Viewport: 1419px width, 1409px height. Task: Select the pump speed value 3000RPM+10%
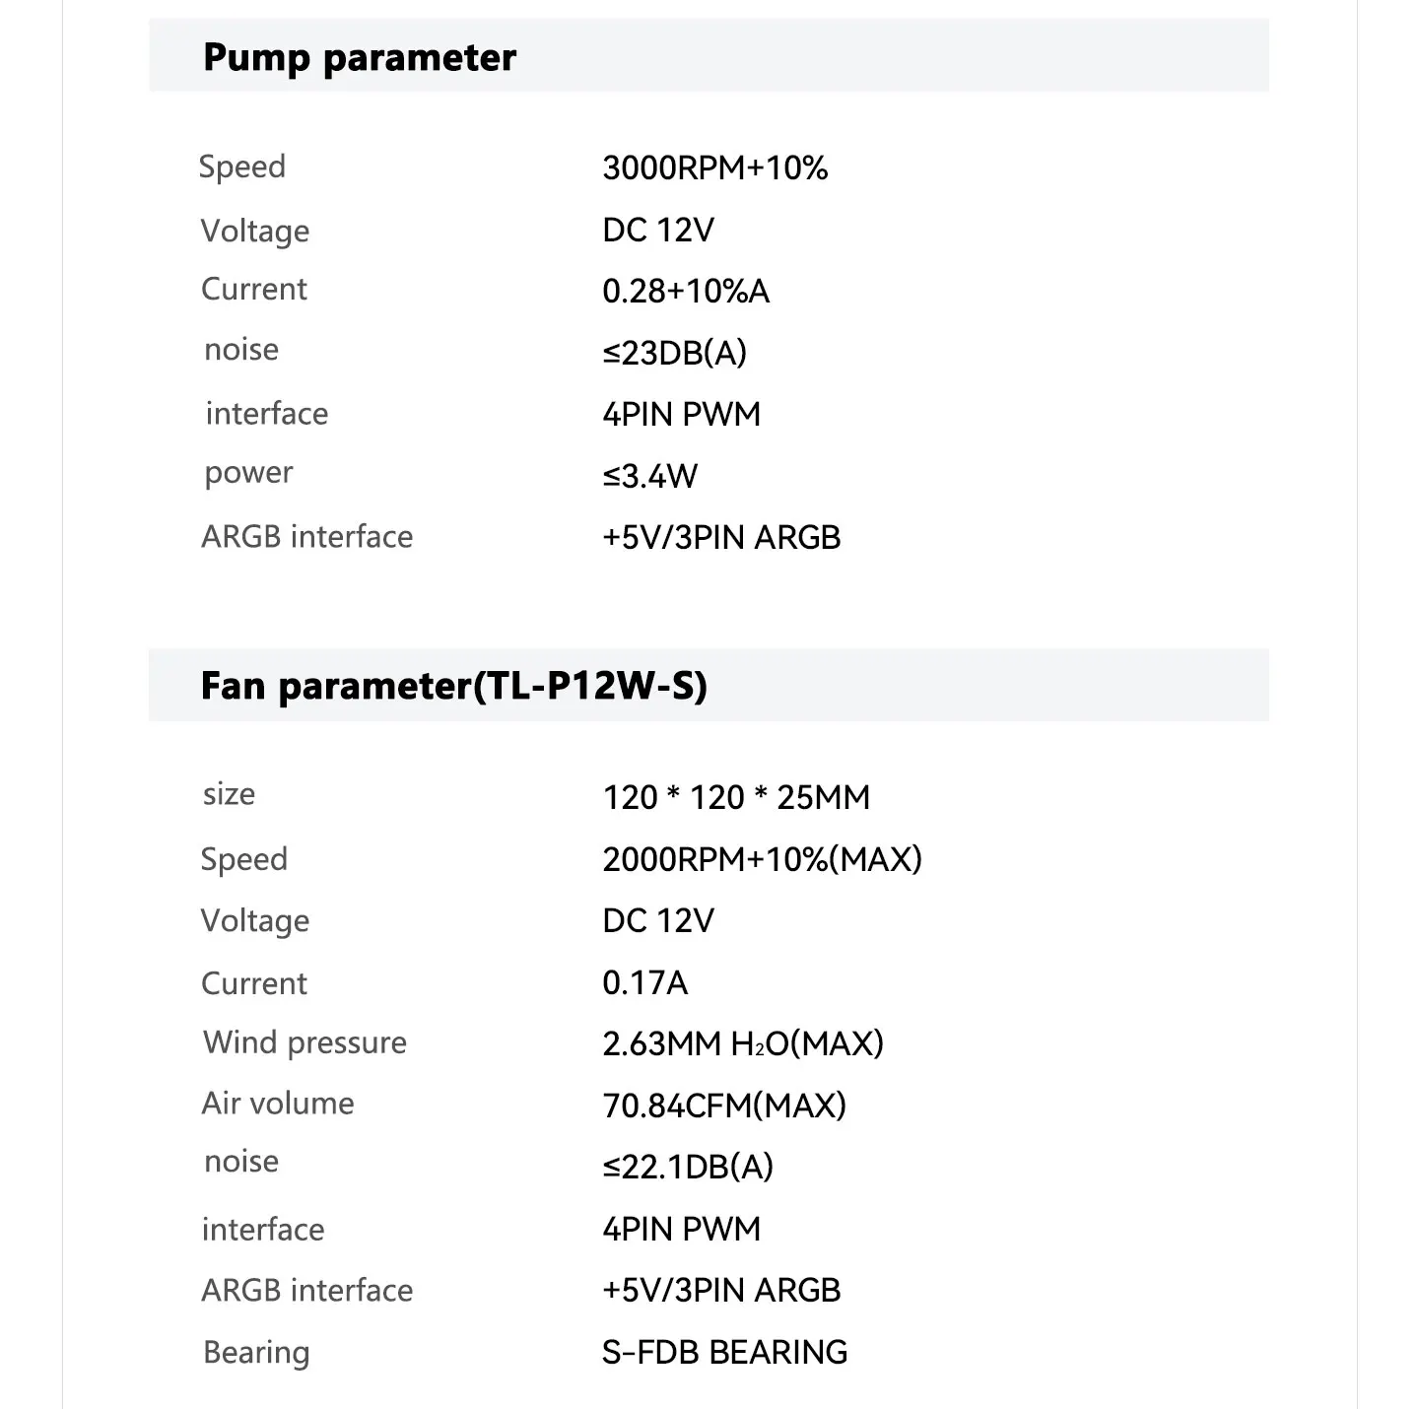point(714,168)
